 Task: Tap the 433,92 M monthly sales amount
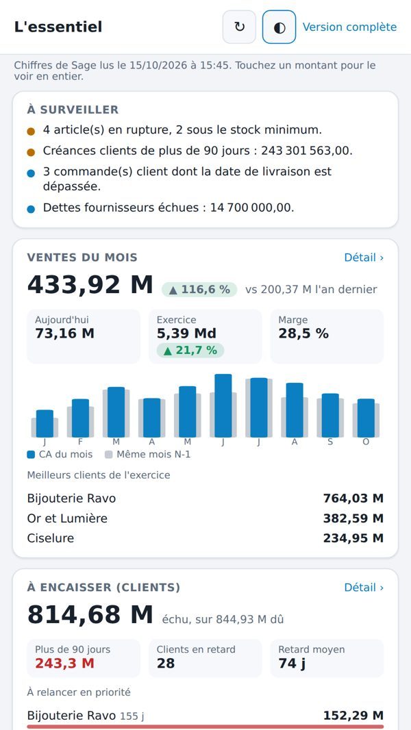click(90, 285)
